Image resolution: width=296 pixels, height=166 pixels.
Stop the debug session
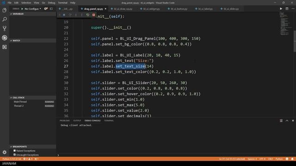(x=93, y=15)
